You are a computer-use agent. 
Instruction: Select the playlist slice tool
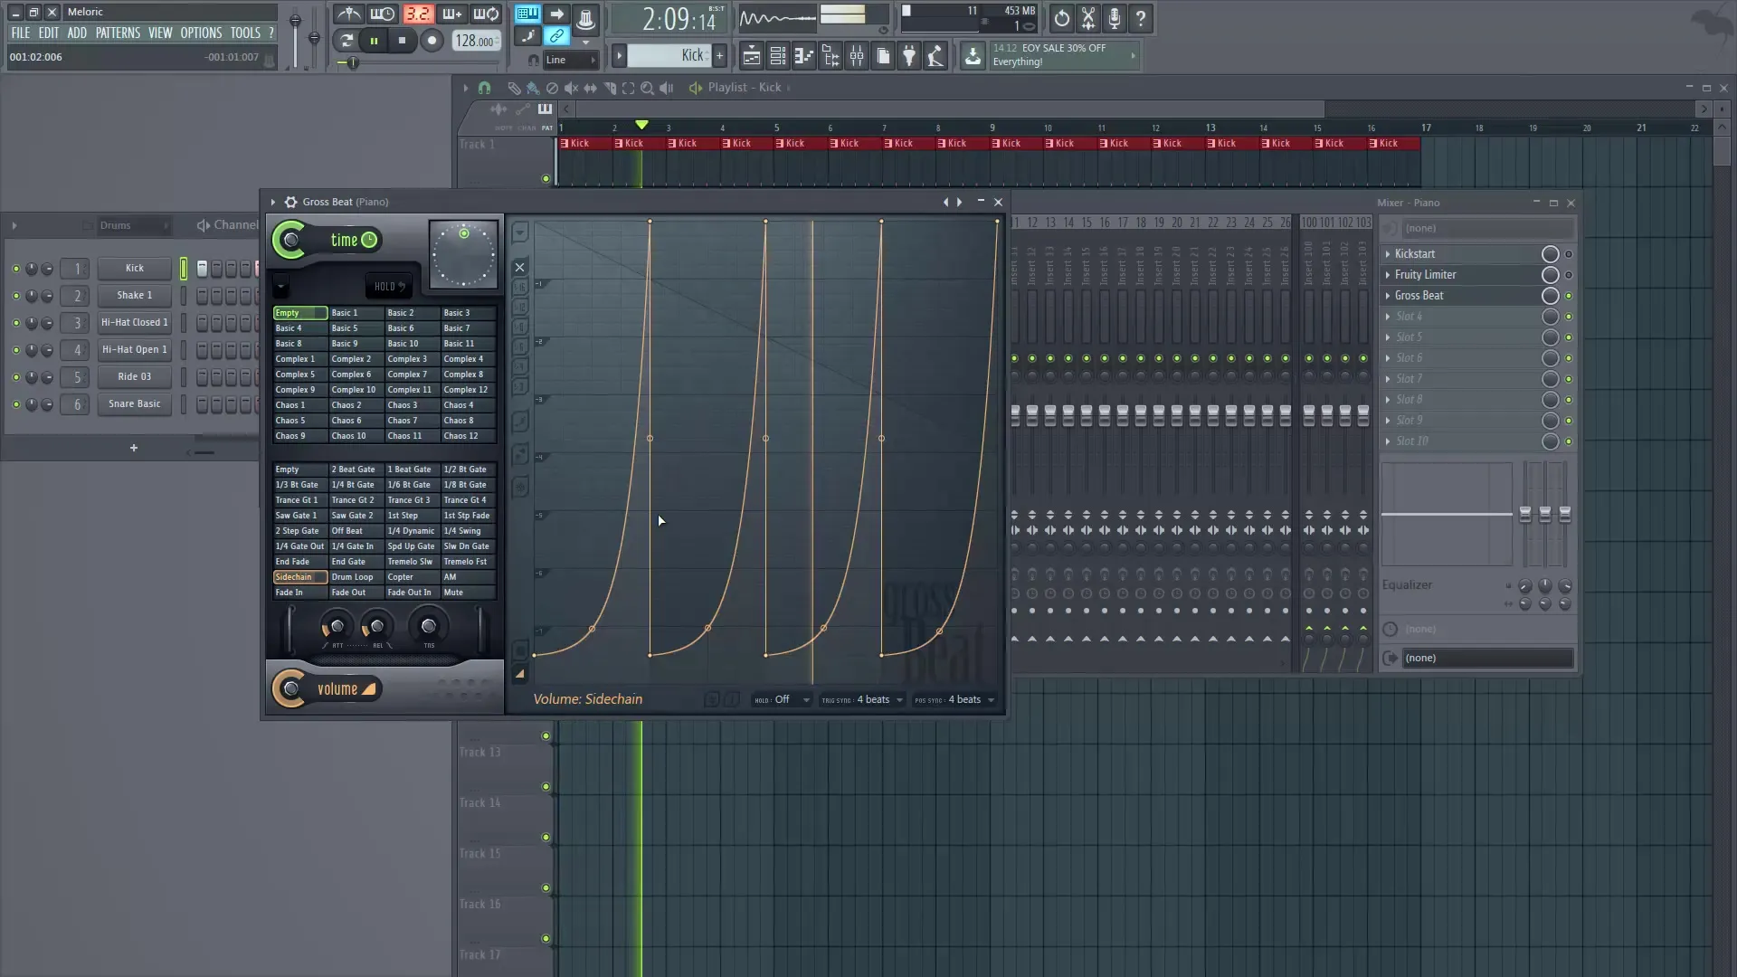(x=612, y=88)
